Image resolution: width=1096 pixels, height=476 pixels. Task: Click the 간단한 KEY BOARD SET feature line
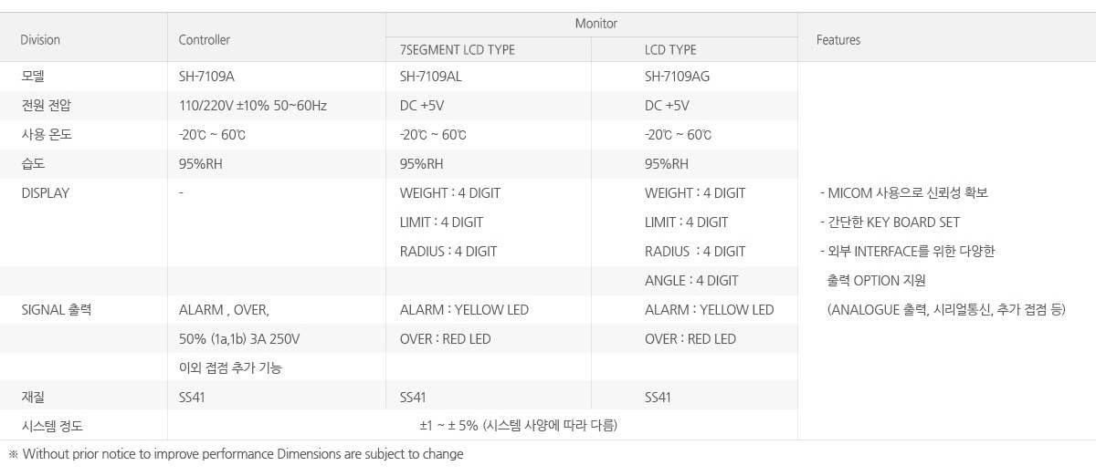[890, 222]
